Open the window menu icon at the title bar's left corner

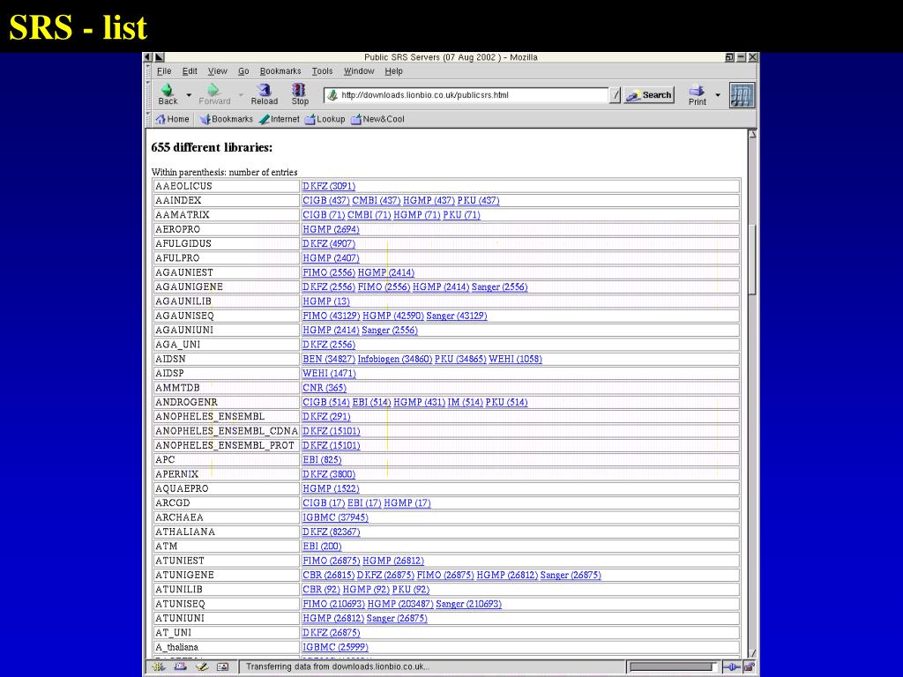[148, 57]
